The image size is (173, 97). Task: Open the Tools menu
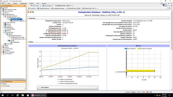(x=9, y=4)
